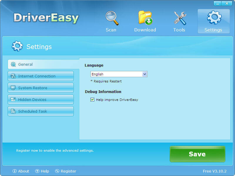Click the 'Register now to enable the advanced settings.' text
The image size is (235, 176).
[x=55, y=150]
